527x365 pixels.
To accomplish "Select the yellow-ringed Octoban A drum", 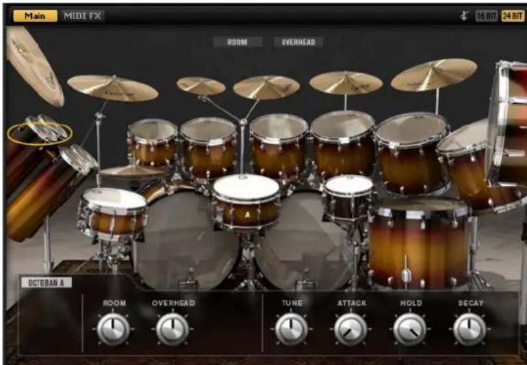I will click(40, 134).
